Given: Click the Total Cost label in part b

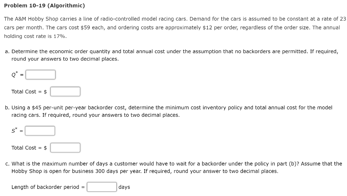Looking at the screenshot, I should coord(24,148).
